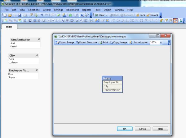Switch to the Main sheet tab
Screen dimensions: 186x138
[9, 27]
